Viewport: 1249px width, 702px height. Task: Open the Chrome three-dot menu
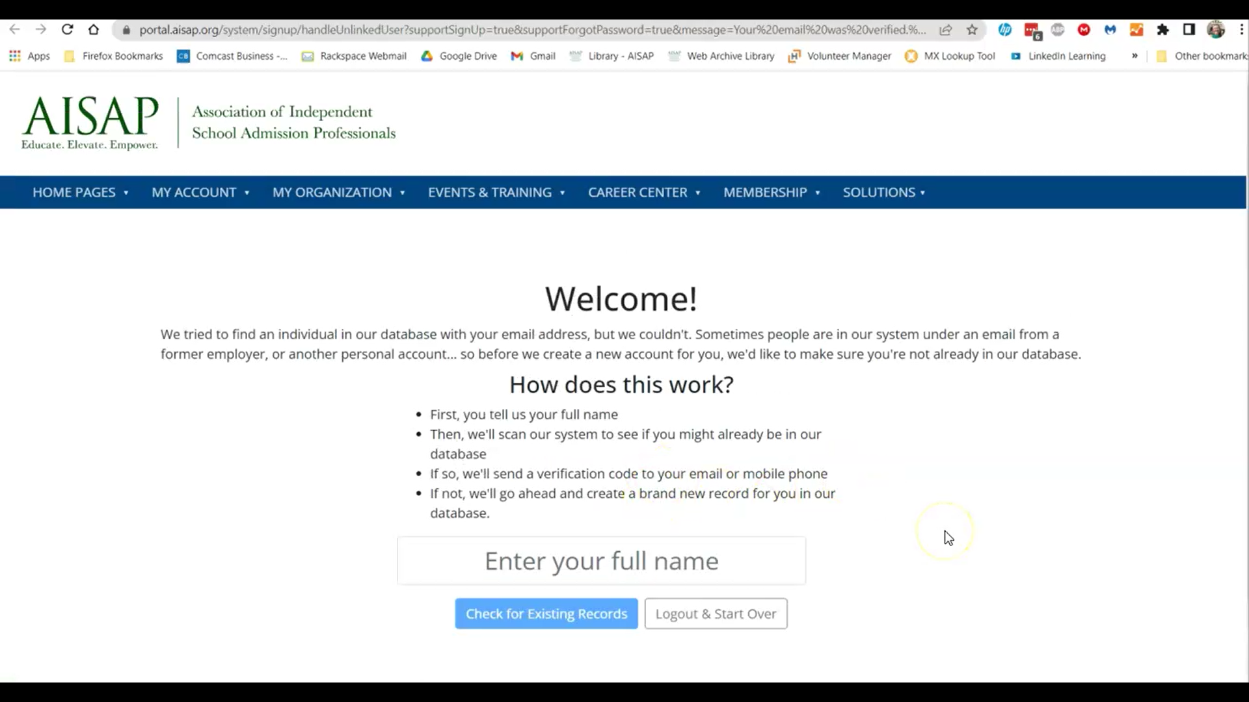point(1241,29)
